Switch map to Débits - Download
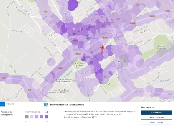Viewport: 174px width, 128px height. pyautogui.click(x=156, y=118)
